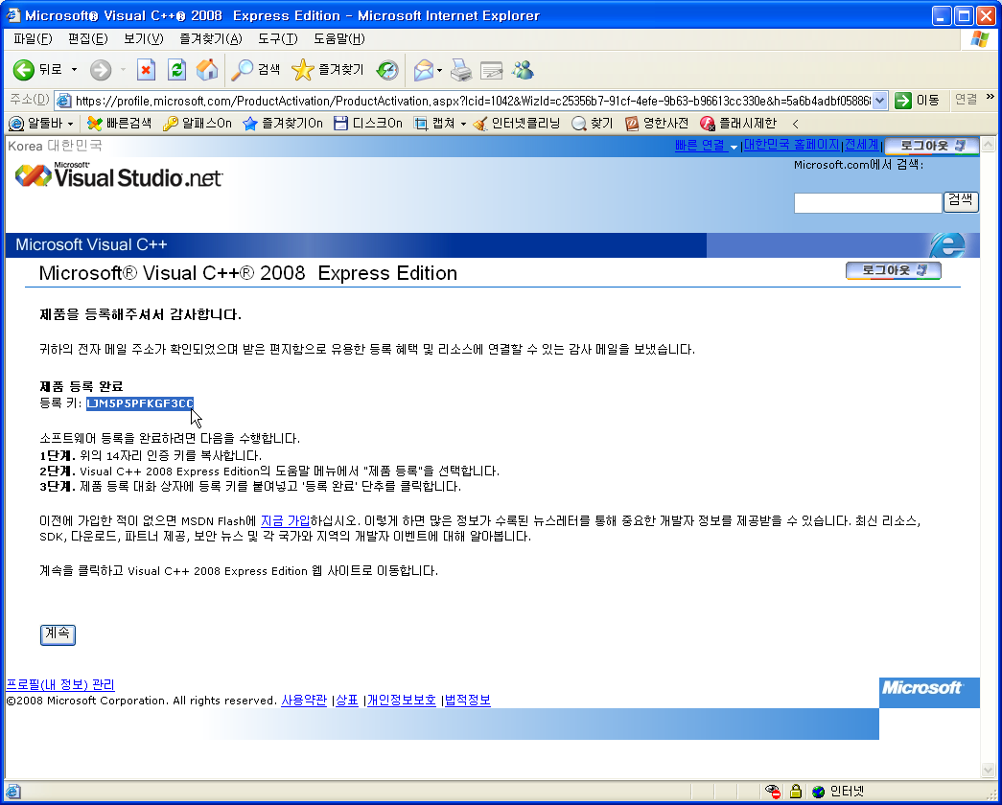Click the Visual Studio .net logo
The image size is (1002, 805).
pyautogui.click(x=119, y=175)
